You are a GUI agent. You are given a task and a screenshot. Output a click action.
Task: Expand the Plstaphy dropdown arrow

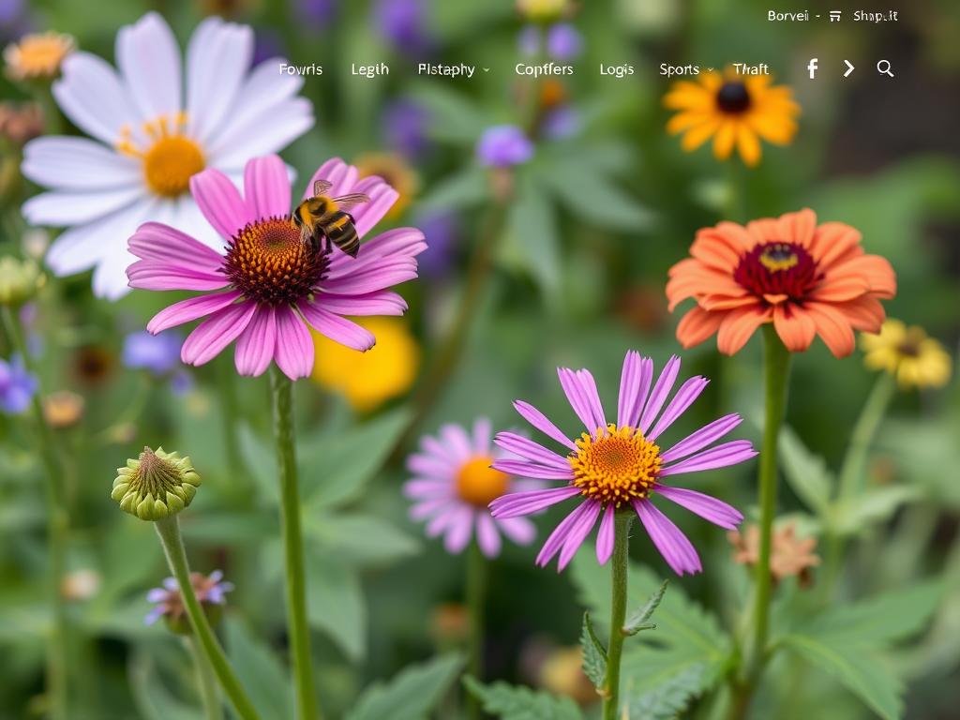(x=486, y=70)
